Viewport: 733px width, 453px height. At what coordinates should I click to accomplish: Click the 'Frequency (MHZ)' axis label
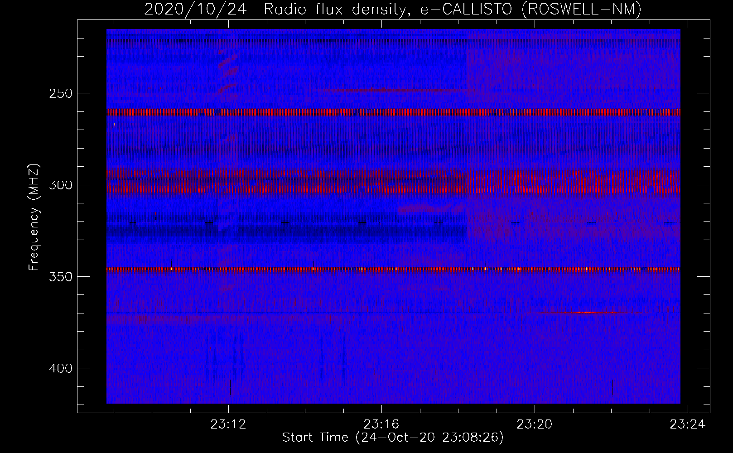(34, 217)
